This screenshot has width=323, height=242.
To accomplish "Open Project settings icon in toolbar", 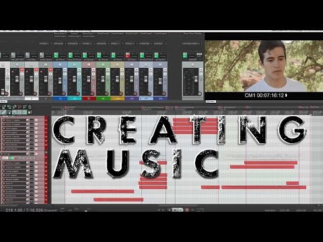I will 14,107.
